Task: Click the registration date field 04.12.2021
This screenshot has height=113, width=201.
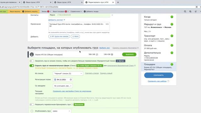Action: (63, 80)
